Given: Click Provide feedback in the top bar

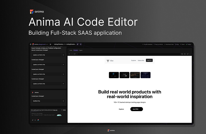Looking at the screenshot, I should point(147,44).
